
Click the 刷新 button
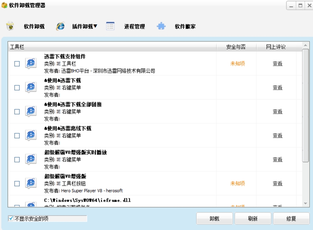(253, 219)
